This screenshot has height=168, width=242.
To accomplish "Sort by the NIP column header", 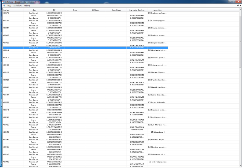I will tap(54, 10).
